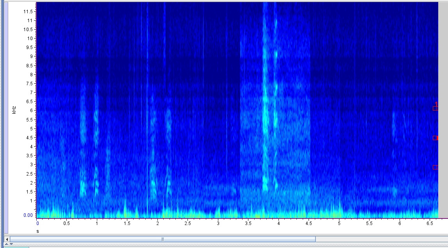
Task: Select the top red selection handle
Action: point(435,108)
